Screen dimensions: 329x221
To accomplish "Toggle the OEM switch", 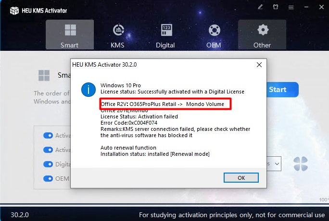I will [48, 178].
